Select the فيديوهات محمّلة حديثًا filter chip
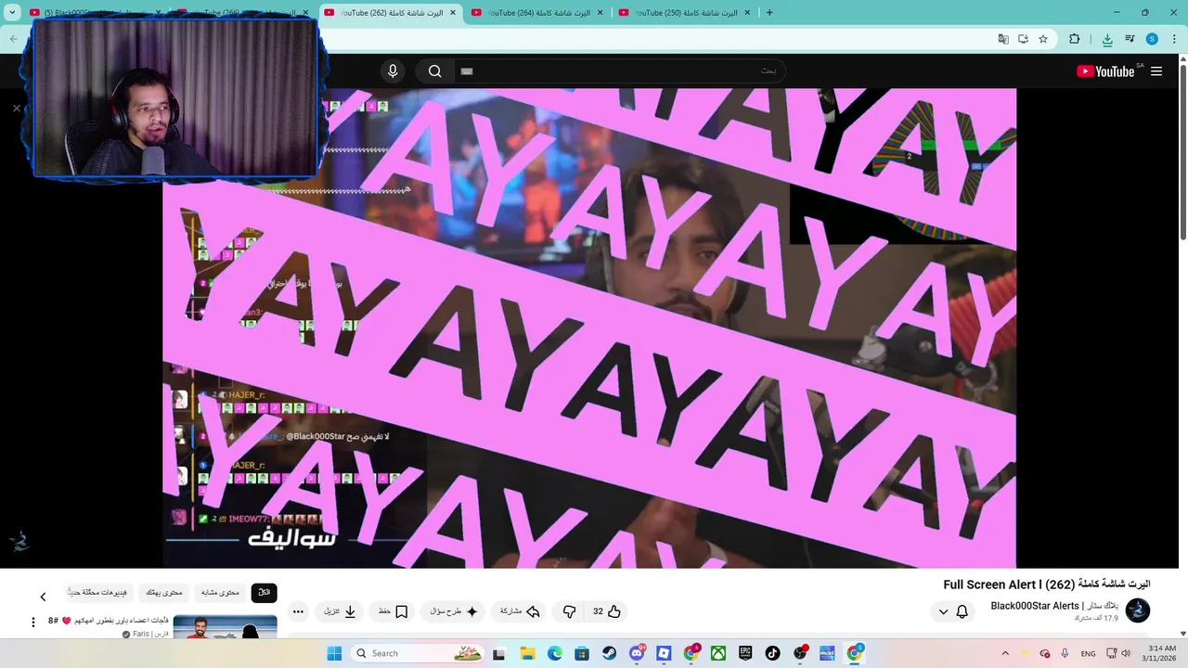1188x668 pixels. (98, 592)
